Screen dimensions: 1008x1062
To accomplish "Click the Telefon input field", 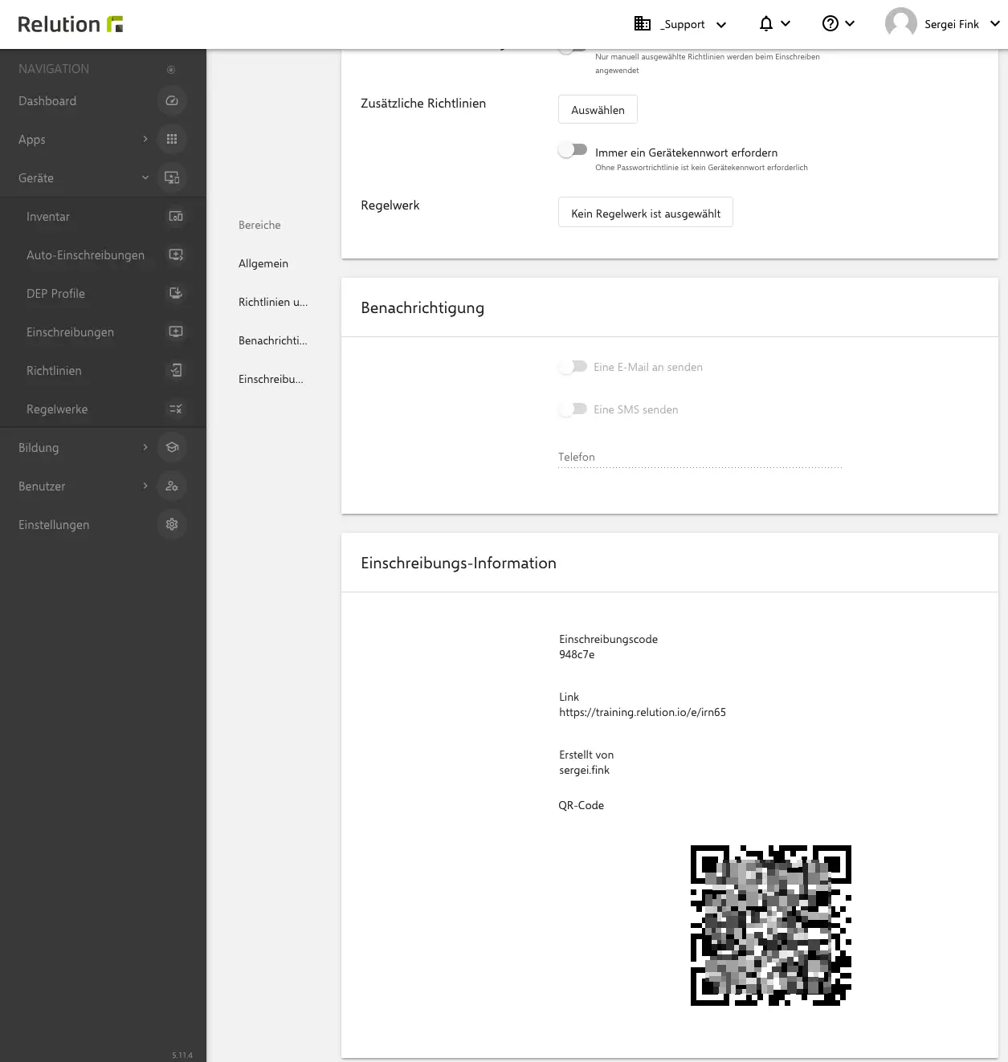I will [x=700, y=458].
